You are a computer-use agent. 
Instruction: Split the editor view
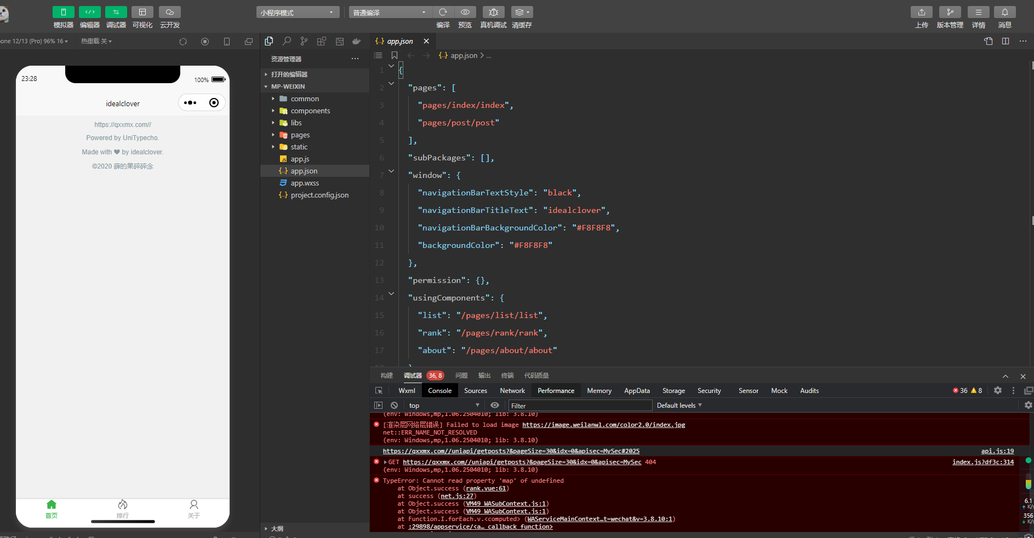point(1006,41)
